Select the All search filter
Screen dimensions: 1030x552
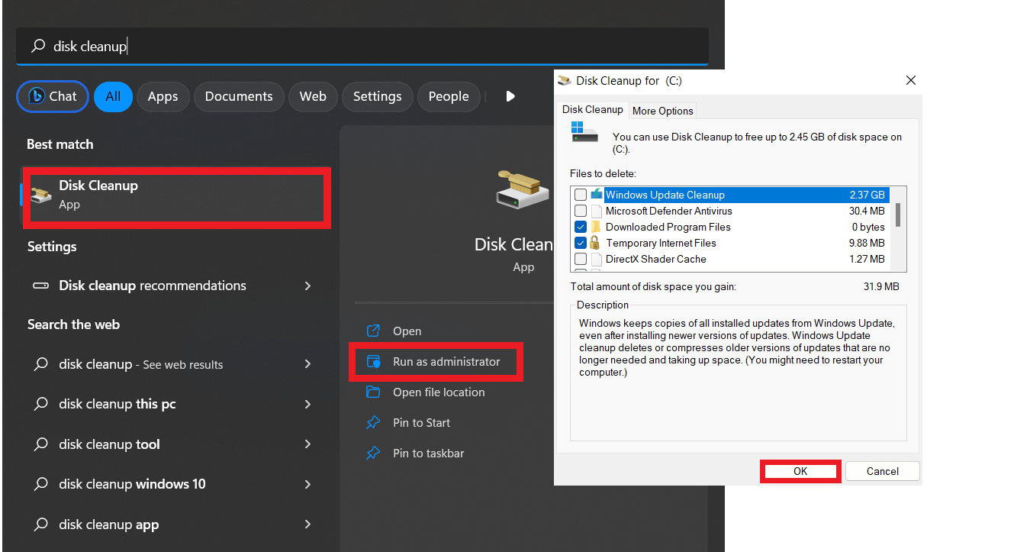tap(113, 96)
